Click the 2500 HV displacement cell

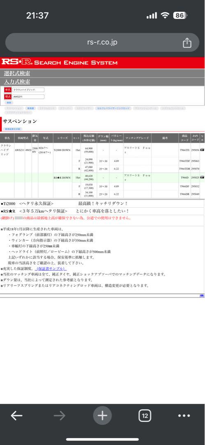35,149
